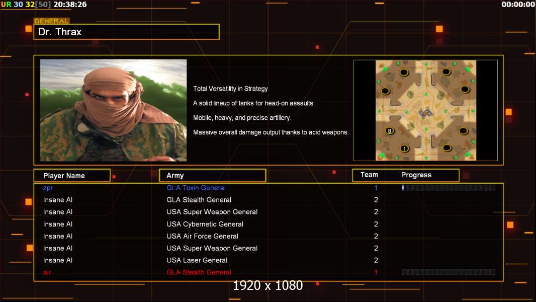Click the Progress column header
This screenshot has width=536, height=302.
pyautogui.click(x=416, y=175)
